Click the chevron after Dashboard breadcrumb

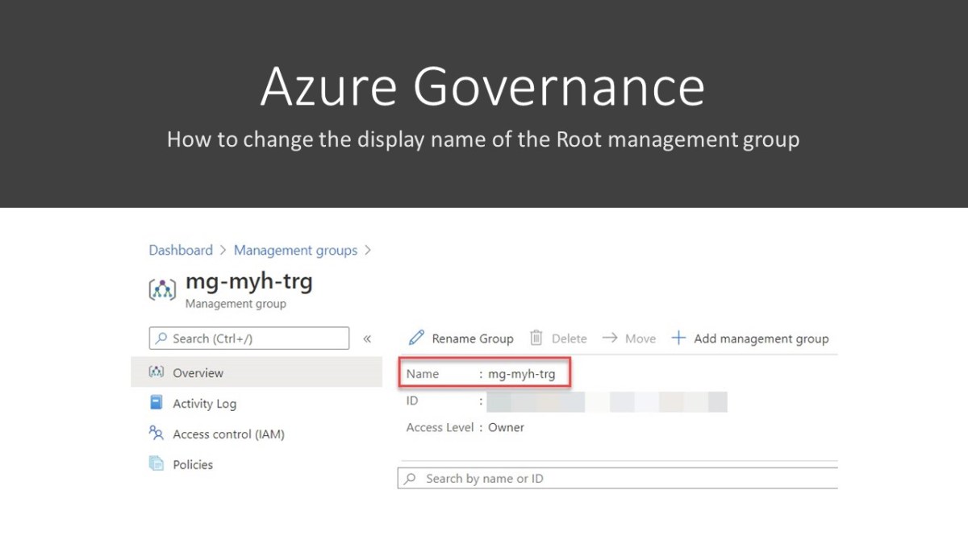(x=220, y=250)
